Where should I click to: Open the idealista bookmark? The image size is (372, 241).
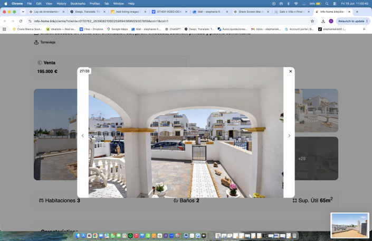[x=61, y=29]
